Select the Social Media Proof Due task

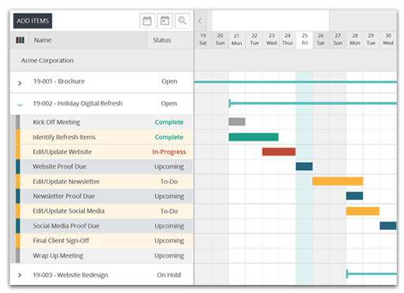tap(66, 226)
